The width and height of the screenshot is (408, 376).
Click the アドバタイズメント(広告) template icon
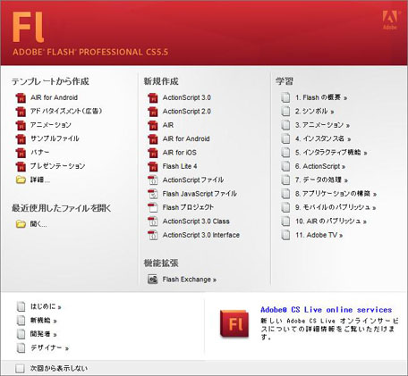[21, 112]
